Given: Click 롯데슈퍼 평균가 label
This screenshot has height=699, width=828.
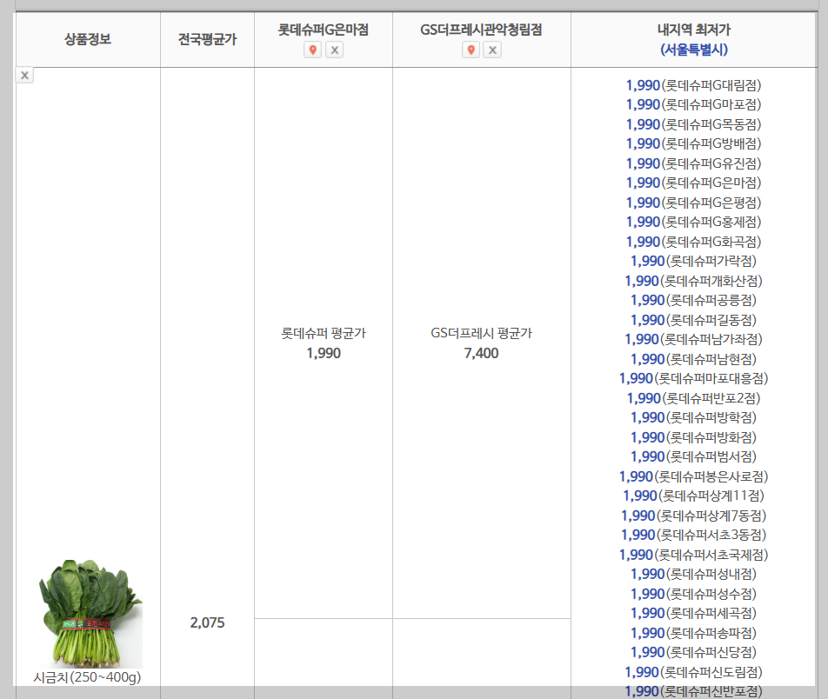Looking at the screenshot, I should 324,333.
